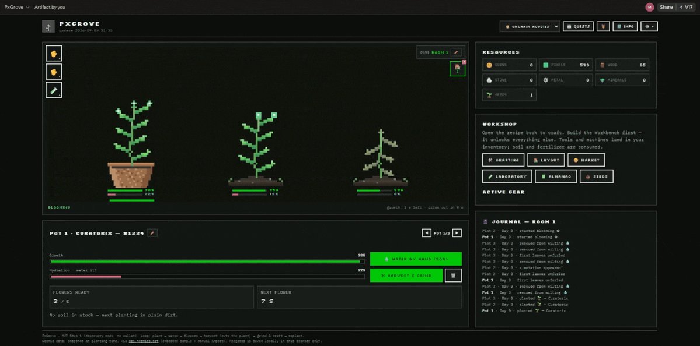Screen dimensions: 700x346
Task: Click the user avatar M
Action: (x=650, y=7)
